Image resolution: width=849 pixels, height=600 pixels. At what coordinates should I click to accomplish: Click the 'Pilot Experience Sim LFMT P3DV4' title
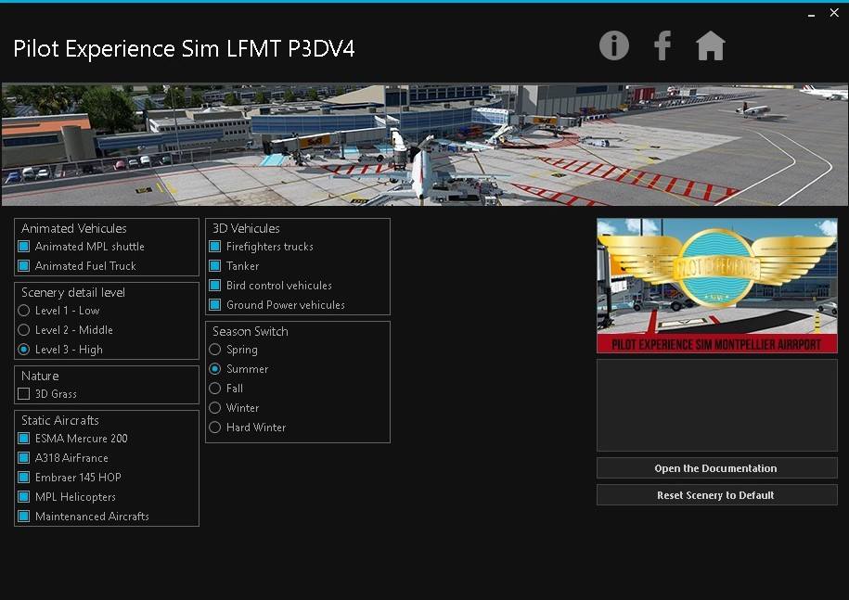184,49
